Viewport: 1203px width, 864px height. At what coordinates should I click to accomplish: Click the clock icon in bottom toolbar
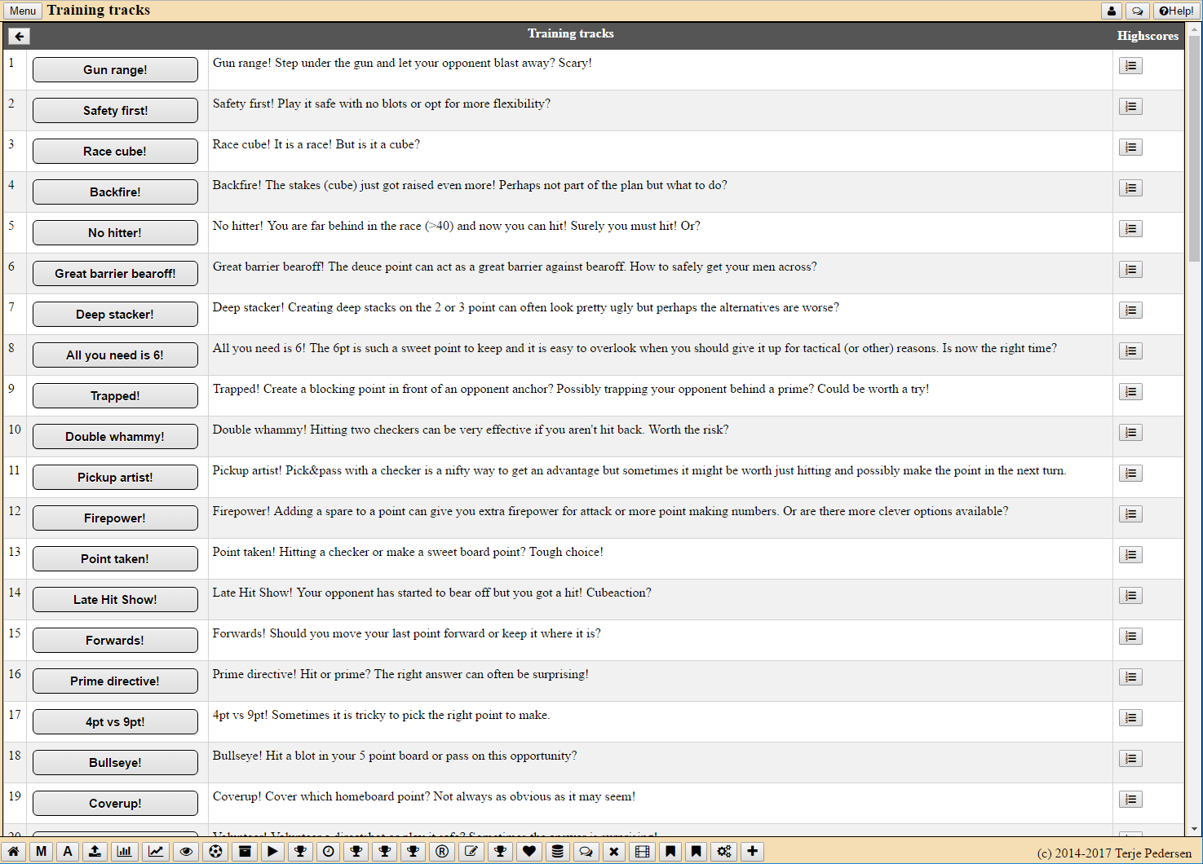click(328, 852)
